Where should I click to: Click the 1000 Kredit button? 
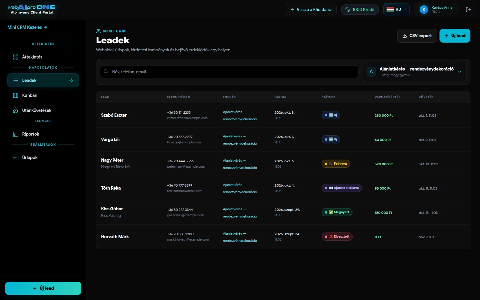point(360,10)
